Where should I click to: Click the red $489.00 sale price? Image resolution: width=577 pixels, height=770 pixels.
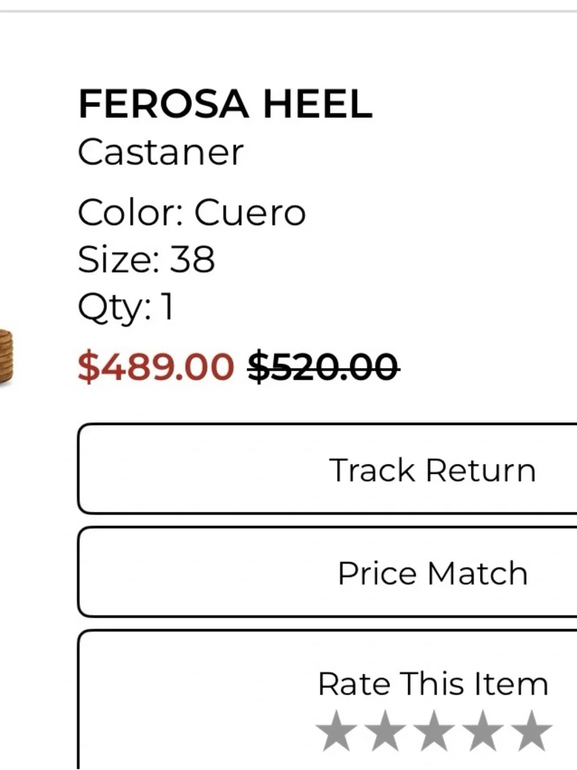click(156, 366)
